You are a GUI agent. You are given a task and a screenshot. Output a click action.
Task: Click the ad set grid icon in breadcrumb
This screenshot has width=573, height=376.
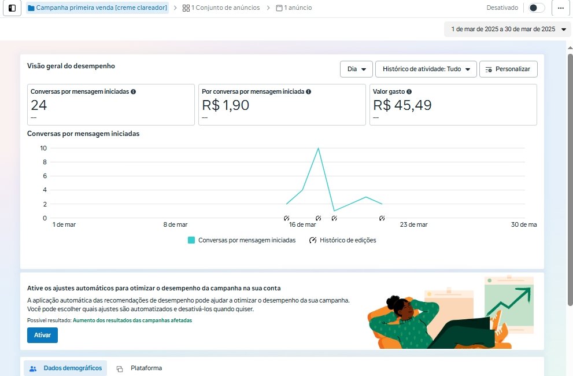(x=186, y=8)
